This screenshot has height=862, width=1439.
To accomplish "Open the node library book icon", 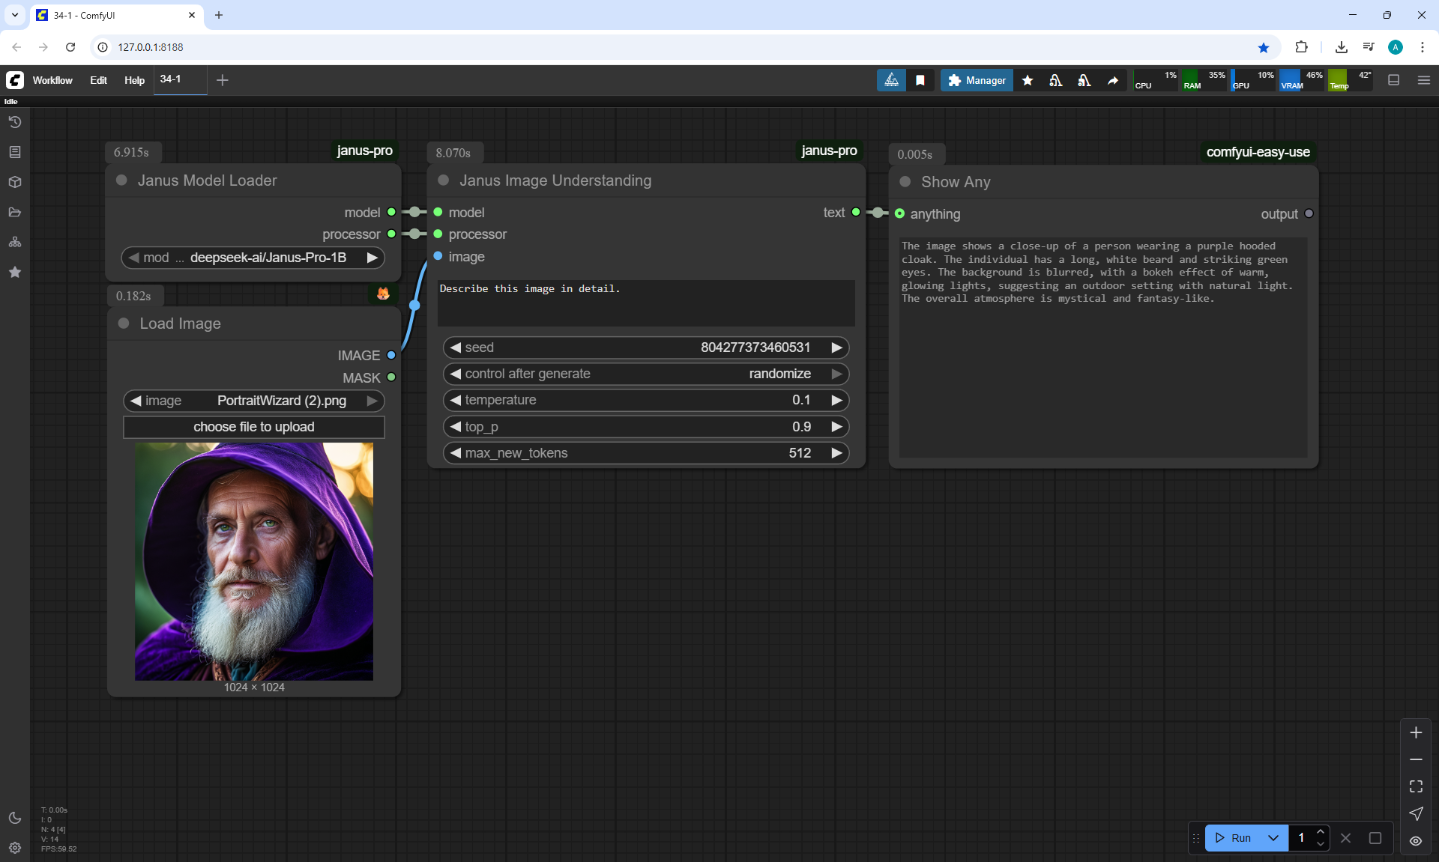I will pos(15,152).
